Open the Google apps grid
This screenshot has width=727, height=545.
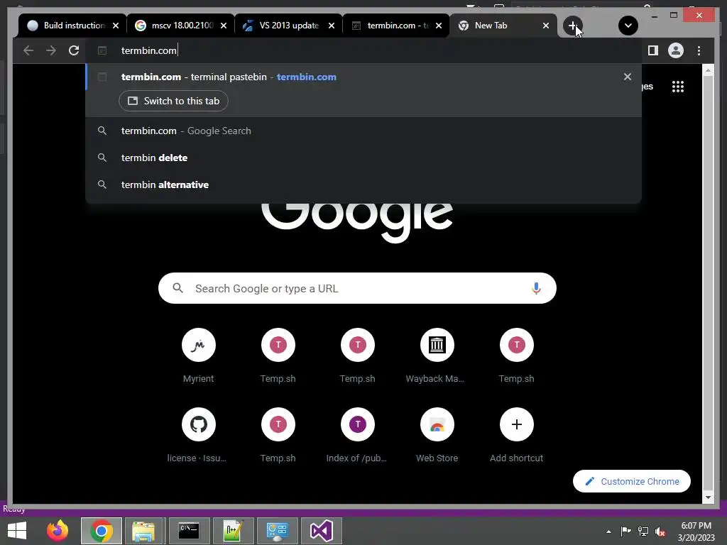click(x=678, y=87)
